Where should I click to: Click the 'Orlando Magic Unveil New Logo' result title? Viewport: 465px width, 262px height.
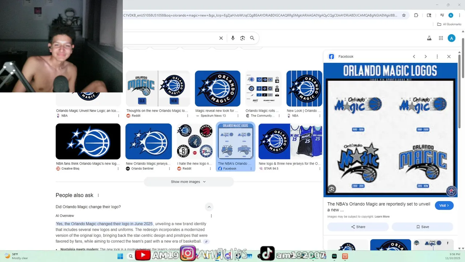88,111
